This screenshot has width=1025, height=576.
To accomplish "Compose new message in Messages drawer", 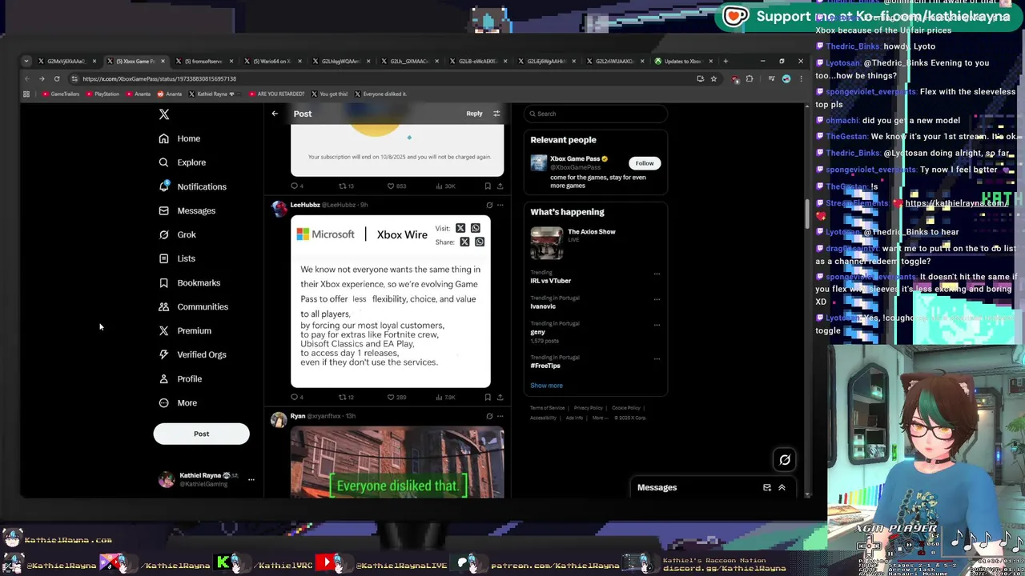I will coord(767,487).
